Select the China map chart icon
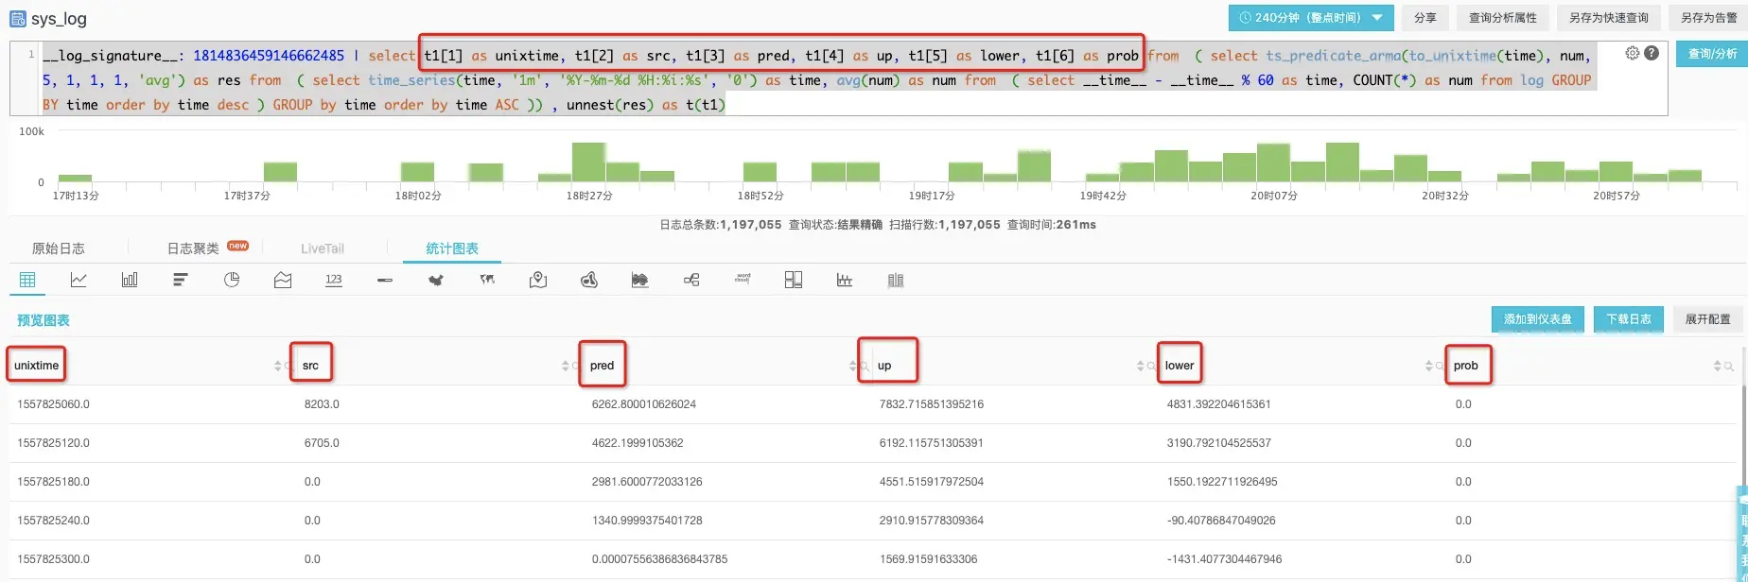The image size is (1748, 582). click(x=436, y=280)
